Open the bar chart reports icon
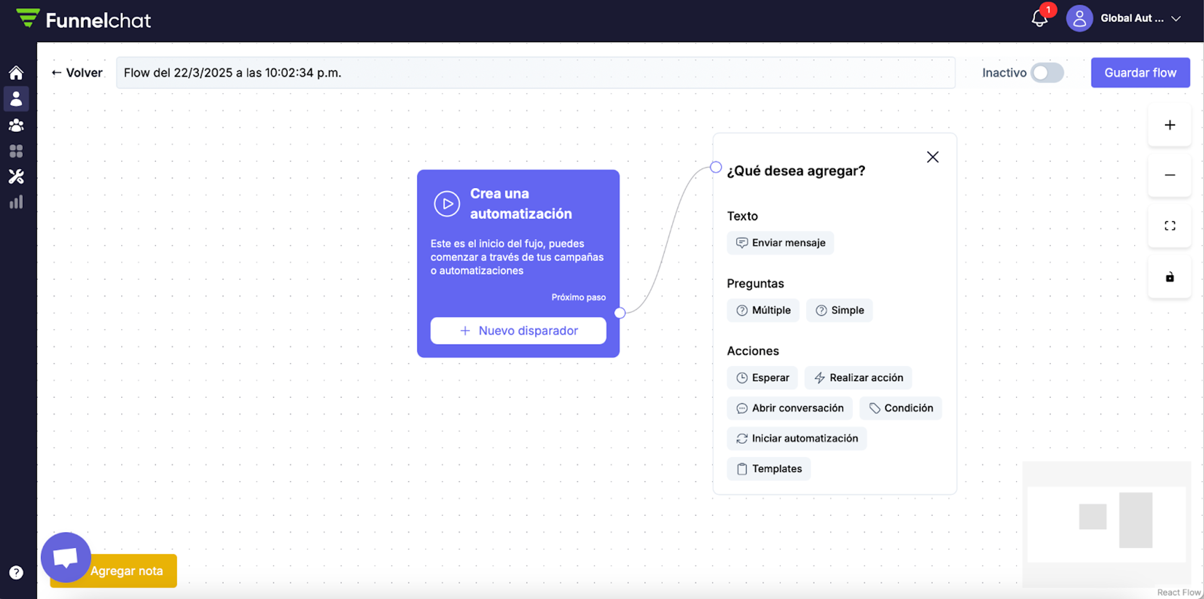This screenshot has width=1204, height=599. pos(16,202)
